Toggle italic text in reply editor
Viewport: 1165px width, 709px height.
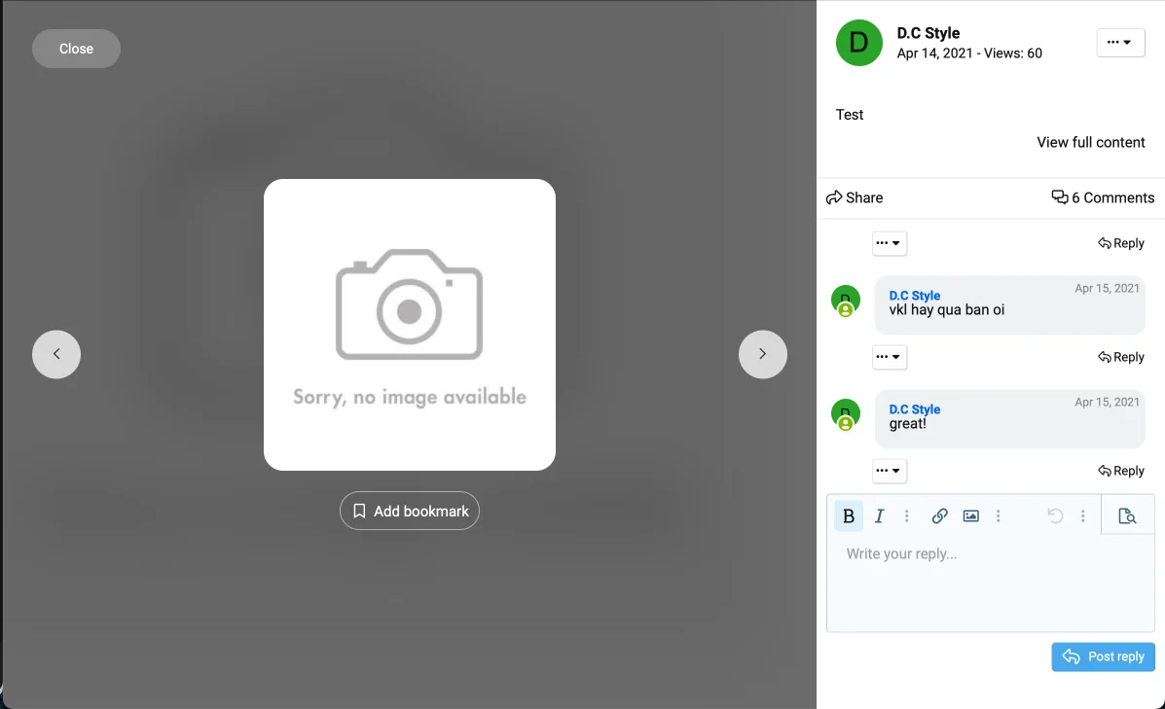pyautogui.click(x=879, y=516)
